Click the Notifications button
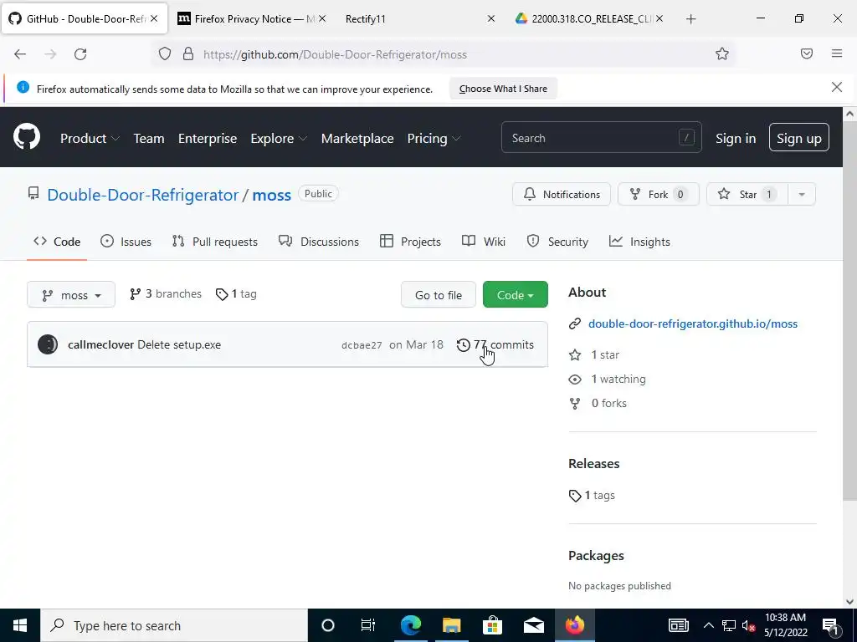The height and width of the screenshot is (642, 857). pyautogui.click(x=562, y=194)
